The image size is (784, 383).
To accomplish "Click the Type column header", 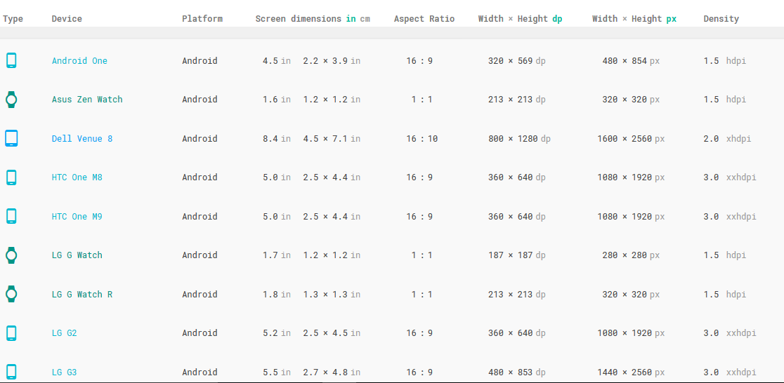I will [13, 19].
